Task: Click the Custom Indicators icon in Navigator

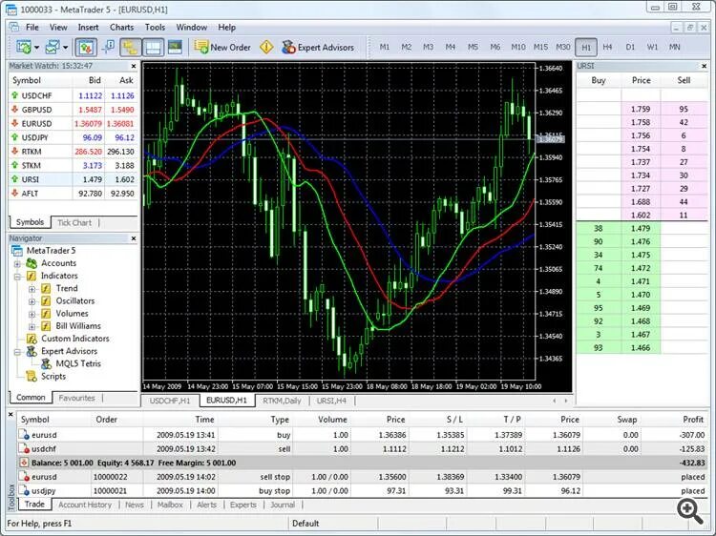Action: [32, 339]
